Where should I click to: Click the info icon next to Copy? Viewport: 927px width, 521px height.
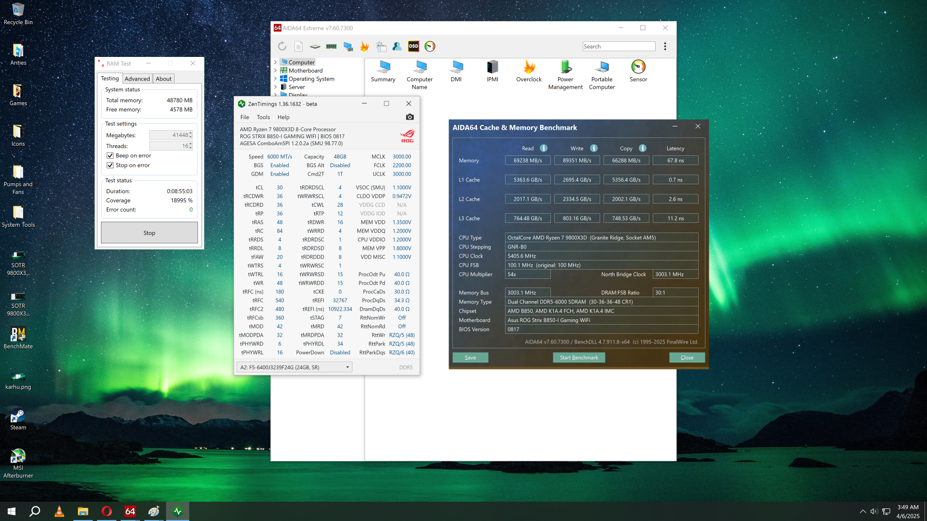tap(643, 148)
